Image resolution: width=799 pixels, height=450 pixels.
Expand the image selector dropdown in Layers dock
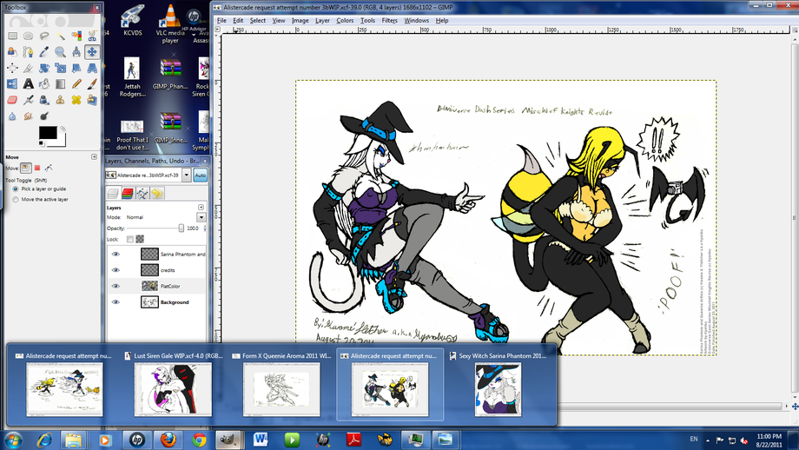184,175
